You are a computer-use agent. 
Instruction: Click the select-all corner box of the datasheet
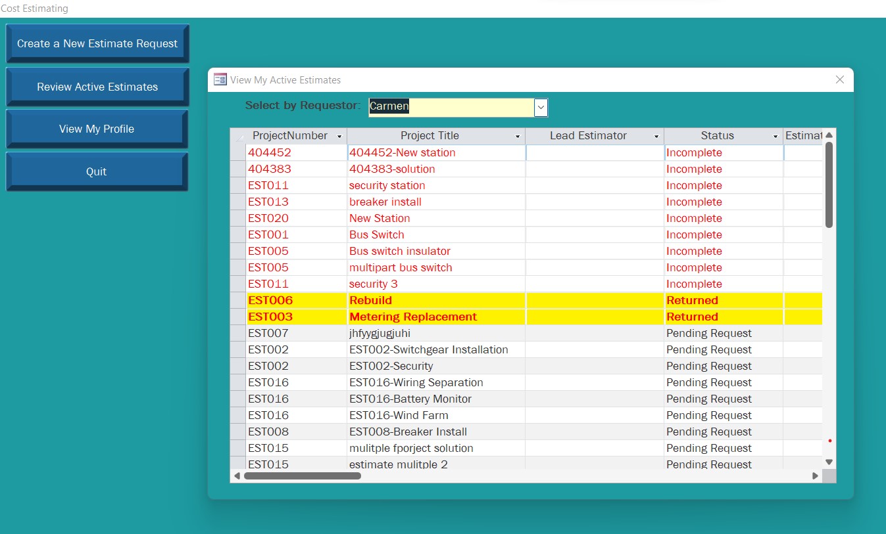(x=238, y=136)
